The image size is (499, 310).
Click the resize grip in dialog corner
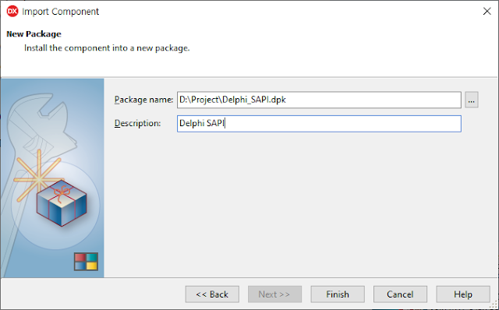click(494, 305)
